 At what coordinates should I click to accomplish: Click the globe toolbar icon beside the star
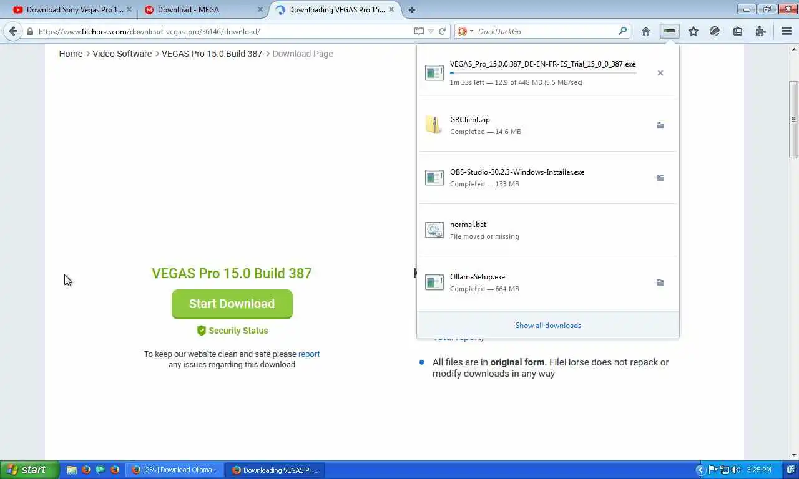click(715, 31)
